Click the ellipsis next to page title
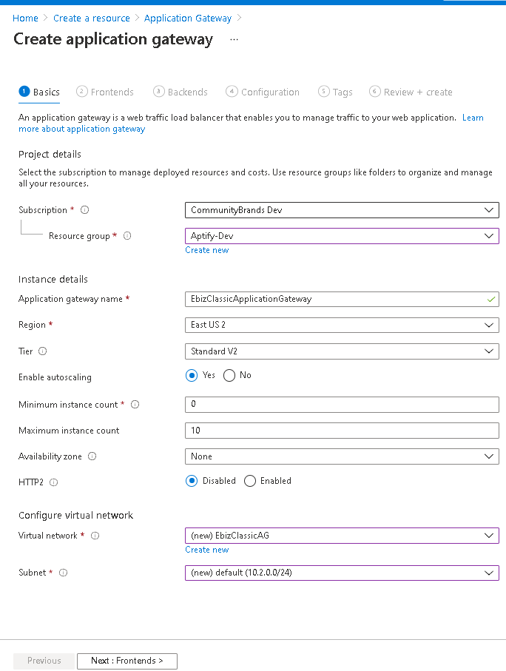Screen dimensions: 506x671 click(x=234, y=40)
